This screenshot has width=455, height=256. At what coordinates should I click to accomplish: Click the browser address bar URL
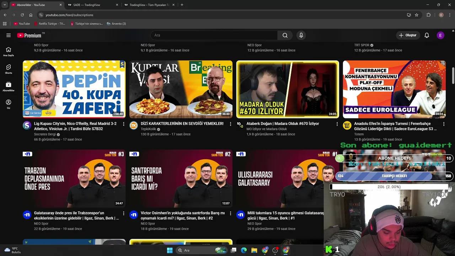point(69,15)
